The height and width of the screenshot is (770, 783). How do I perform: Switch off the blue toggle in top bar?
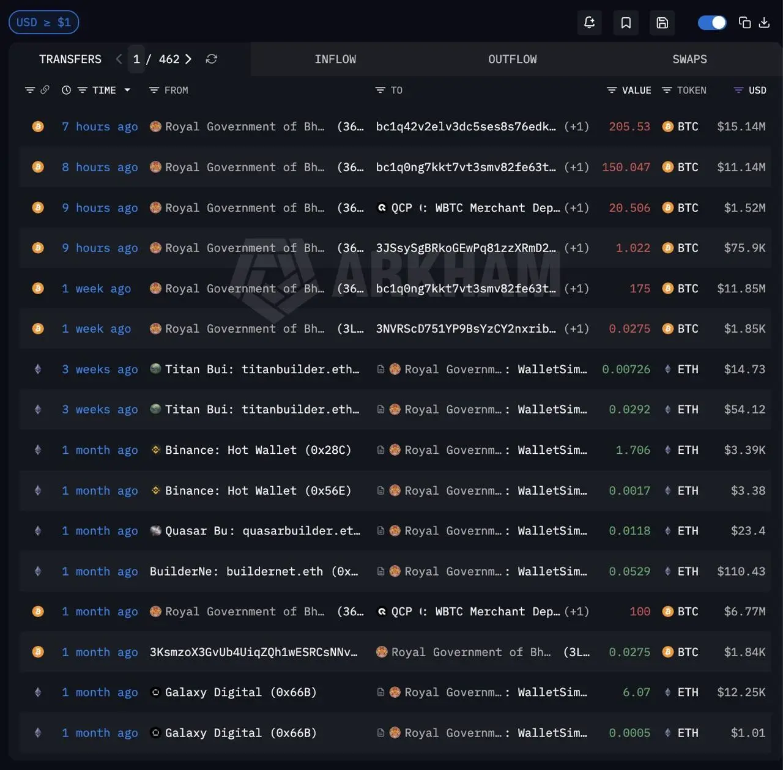(712, 23)
